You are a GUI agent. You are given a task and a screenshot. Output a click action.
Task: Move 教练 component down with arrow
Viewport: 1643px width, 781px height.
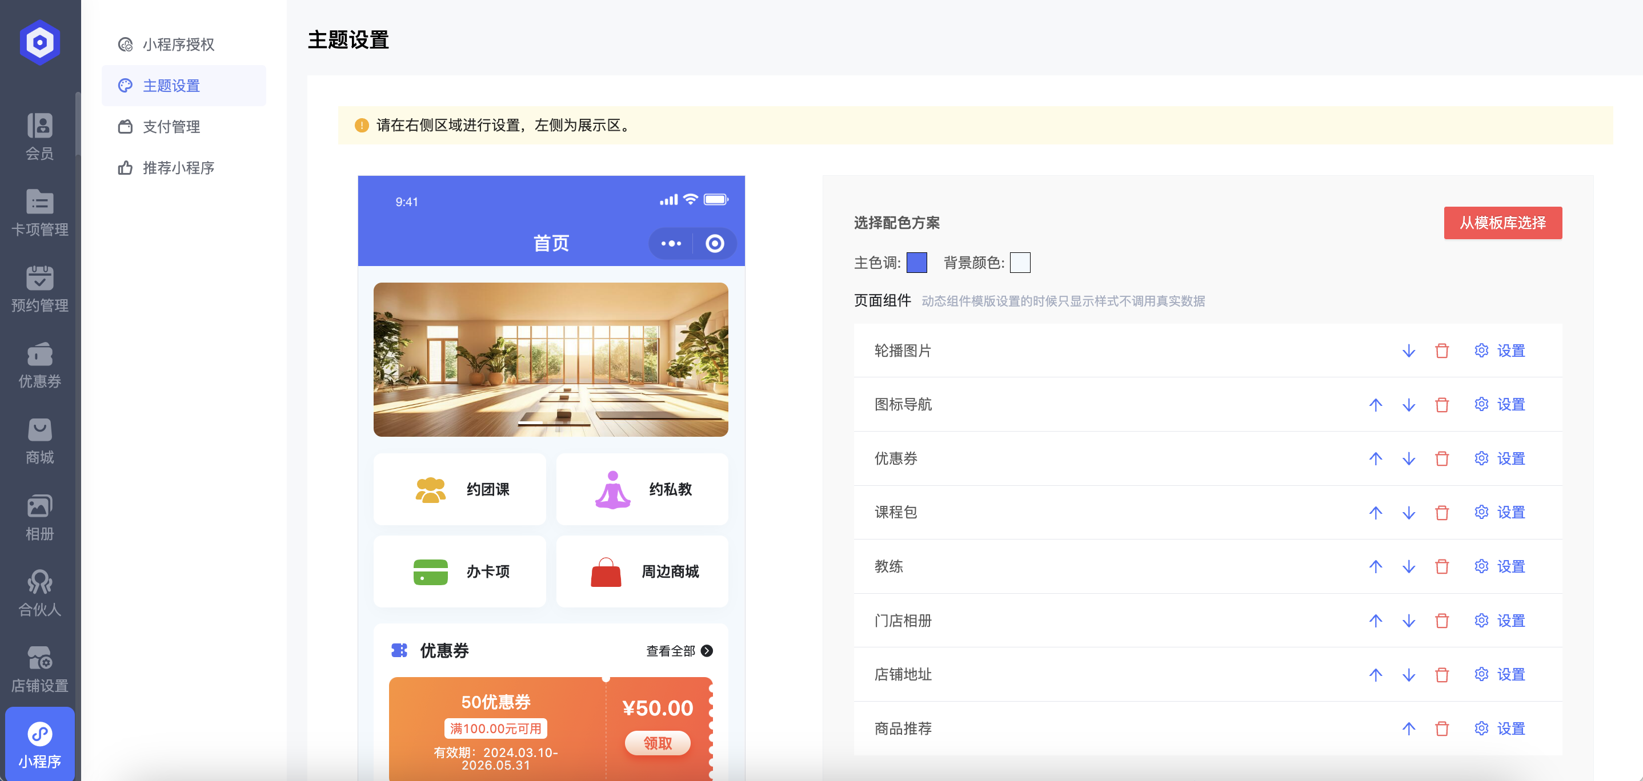[x=1408, y=566]
